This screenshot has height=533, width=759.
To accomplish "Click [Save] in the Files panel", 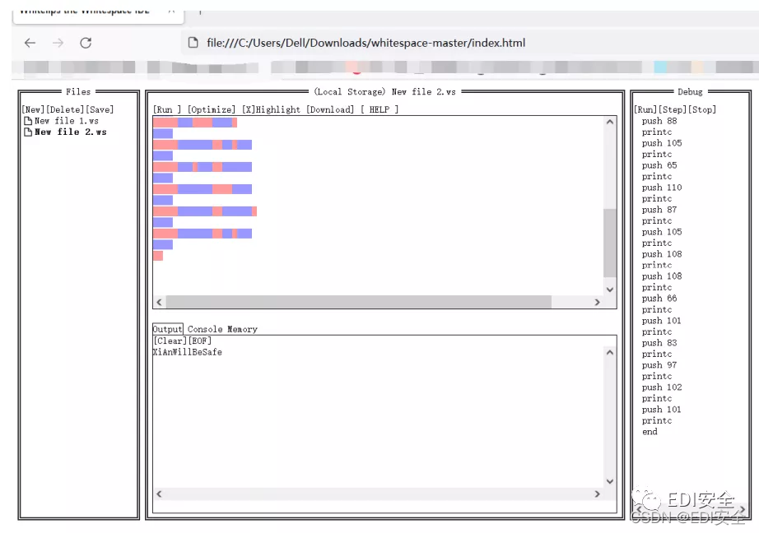I will pyautogui.click(x=100, y=109).
